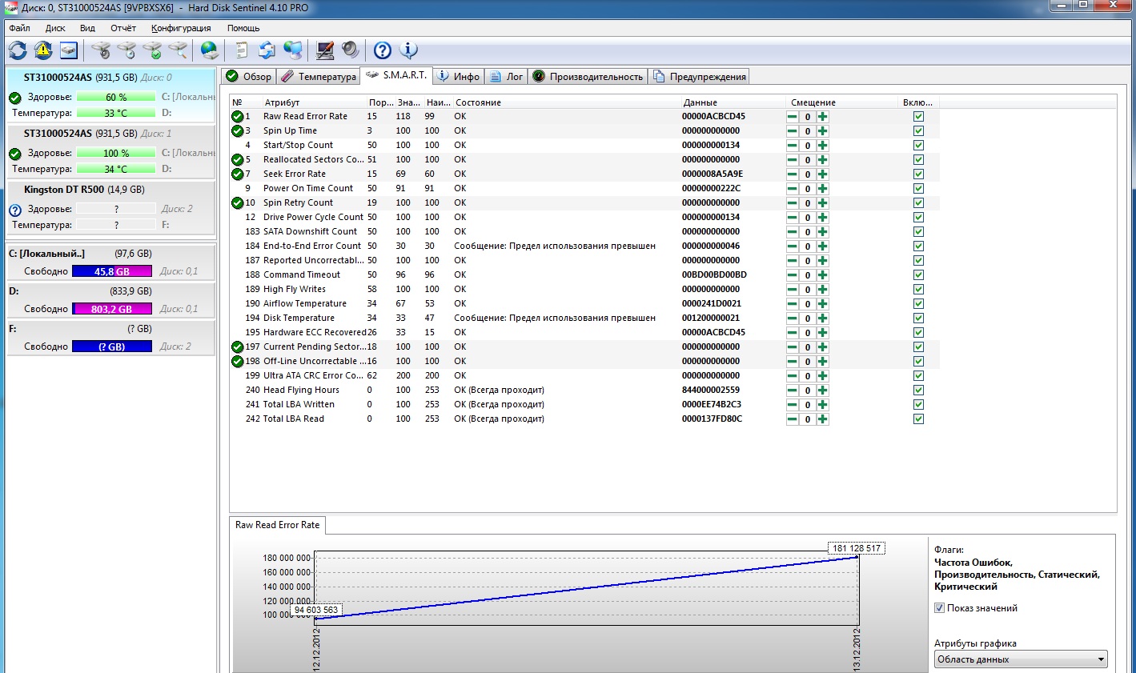Image resolution: width=1136 pixels, height=673 pixels.
Task: Click the speaker sound toolbar icon
Action: [x=351, y=50]
